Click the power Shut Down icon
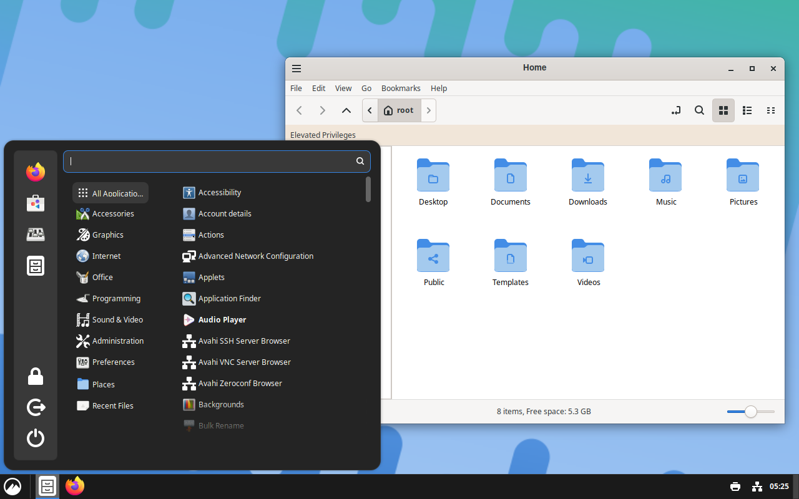This screenshot has width=799, height=499. coord(36,438)
